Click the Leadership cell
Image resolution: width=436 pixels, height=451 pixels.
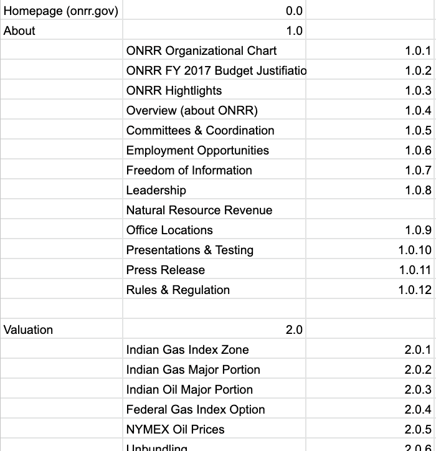[214, 190]
